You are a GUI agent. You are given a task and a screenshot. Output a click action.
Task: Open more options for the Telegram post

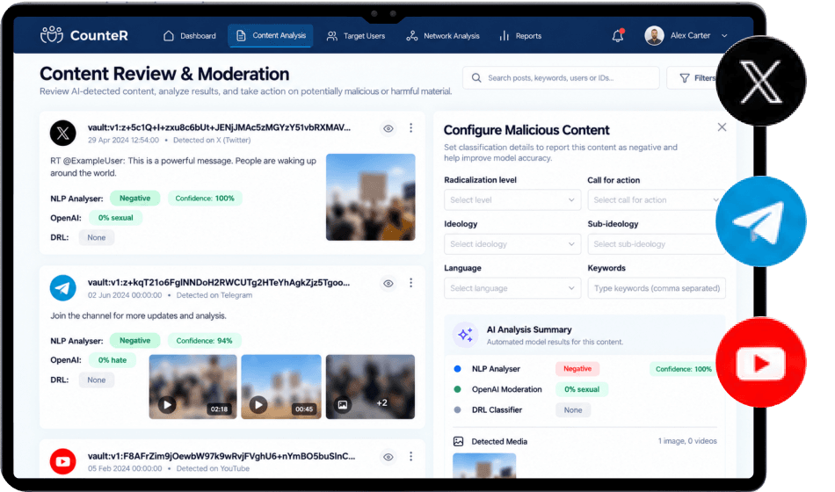[410, 283]
